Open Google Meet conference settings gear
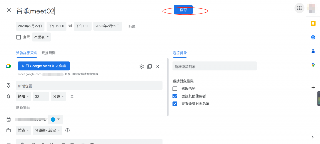This screenshot has height=144, width=320. point(142,66)
